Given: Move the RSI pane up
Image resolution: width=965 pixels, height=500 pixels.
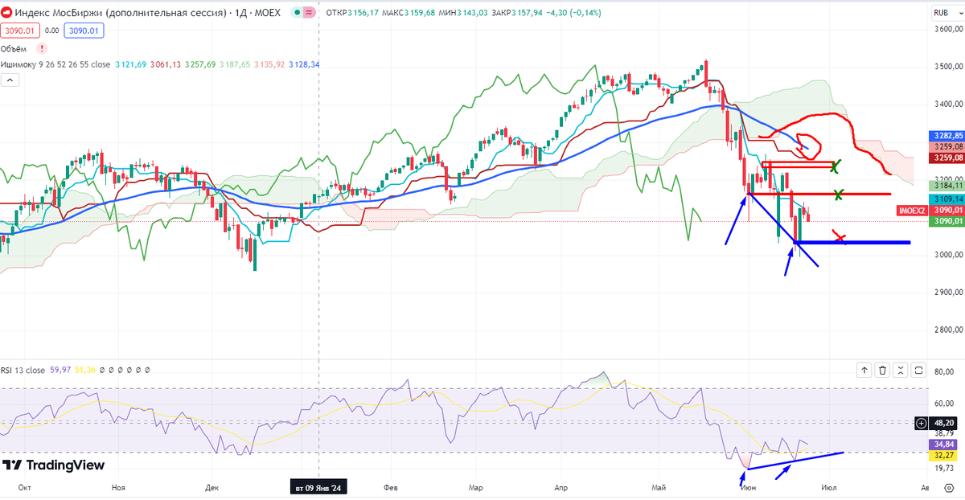Looking at the screenshot, I should click(x=864, y=370).
